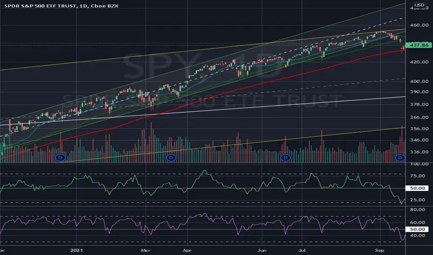Open the USD currency selector
The image size is (433, 255).
[x=419, y=5]
